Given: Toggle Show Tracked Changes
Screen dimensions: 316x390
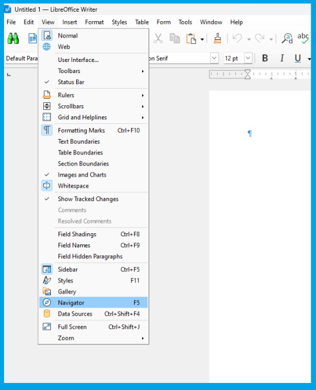Looking at the screenshot, I should [x=94, y=199].
